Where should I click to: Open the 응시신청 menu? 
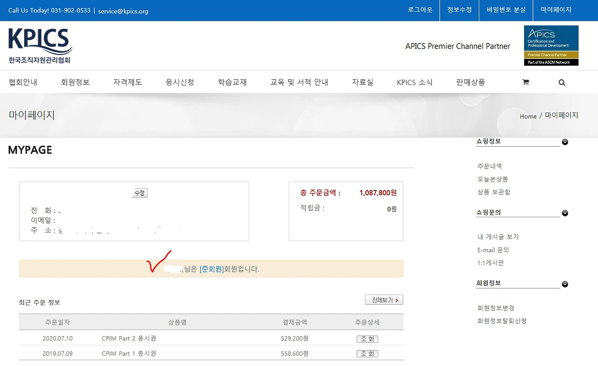180,82
